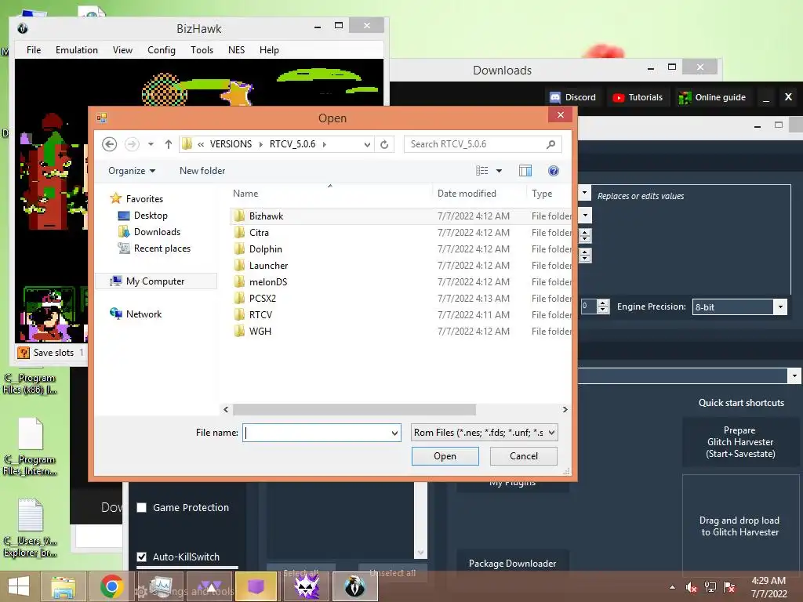Click Prepare Glitch Harvester shortcut
This screenshot has width=803, height=602.
(x=740, y=442)
